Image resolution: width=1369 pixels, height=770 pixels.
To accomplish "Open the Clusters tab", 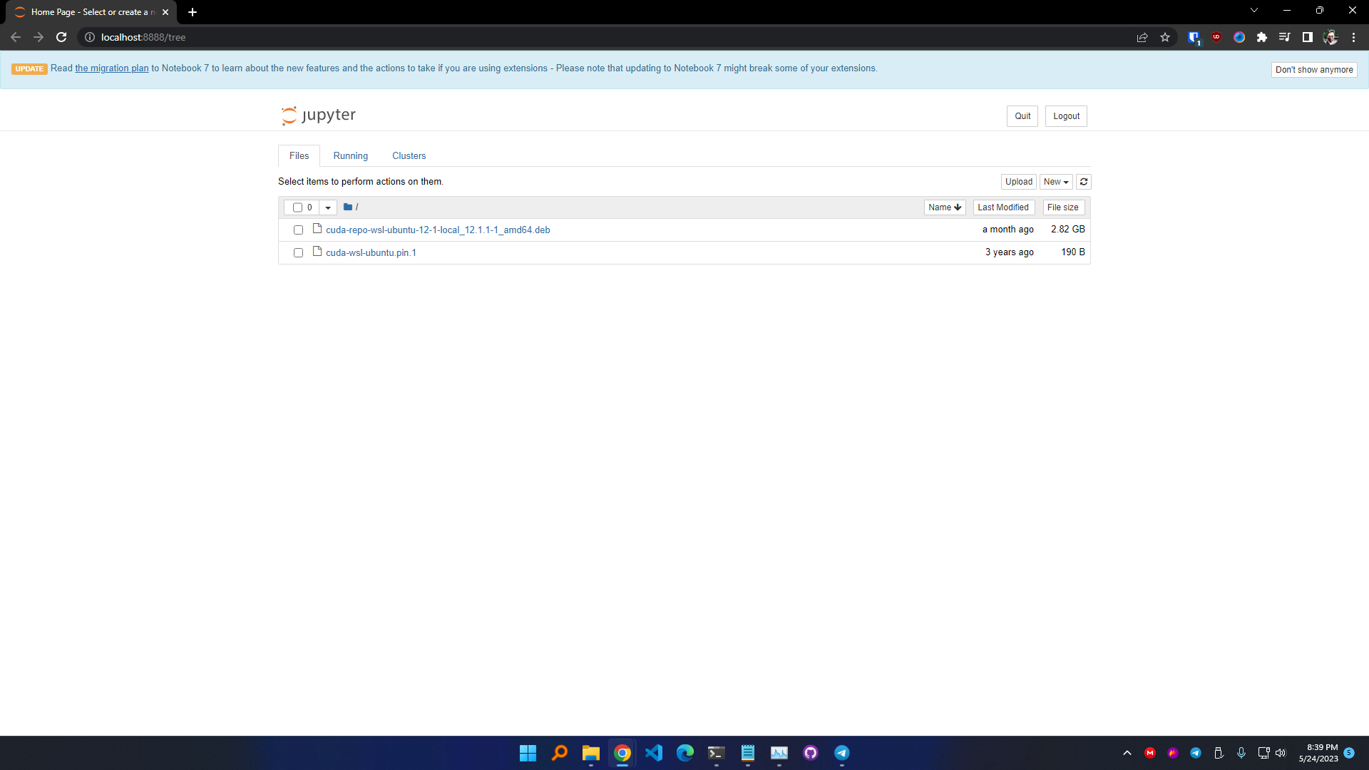I will coord(409,155).
